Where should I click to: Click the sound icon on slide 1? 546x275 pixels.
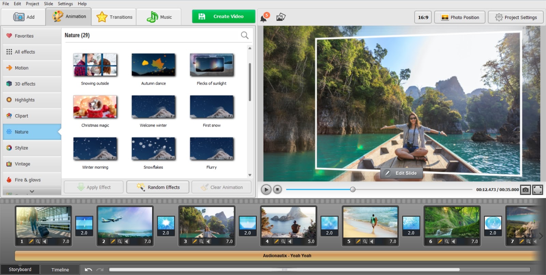(x=45, y=241)
